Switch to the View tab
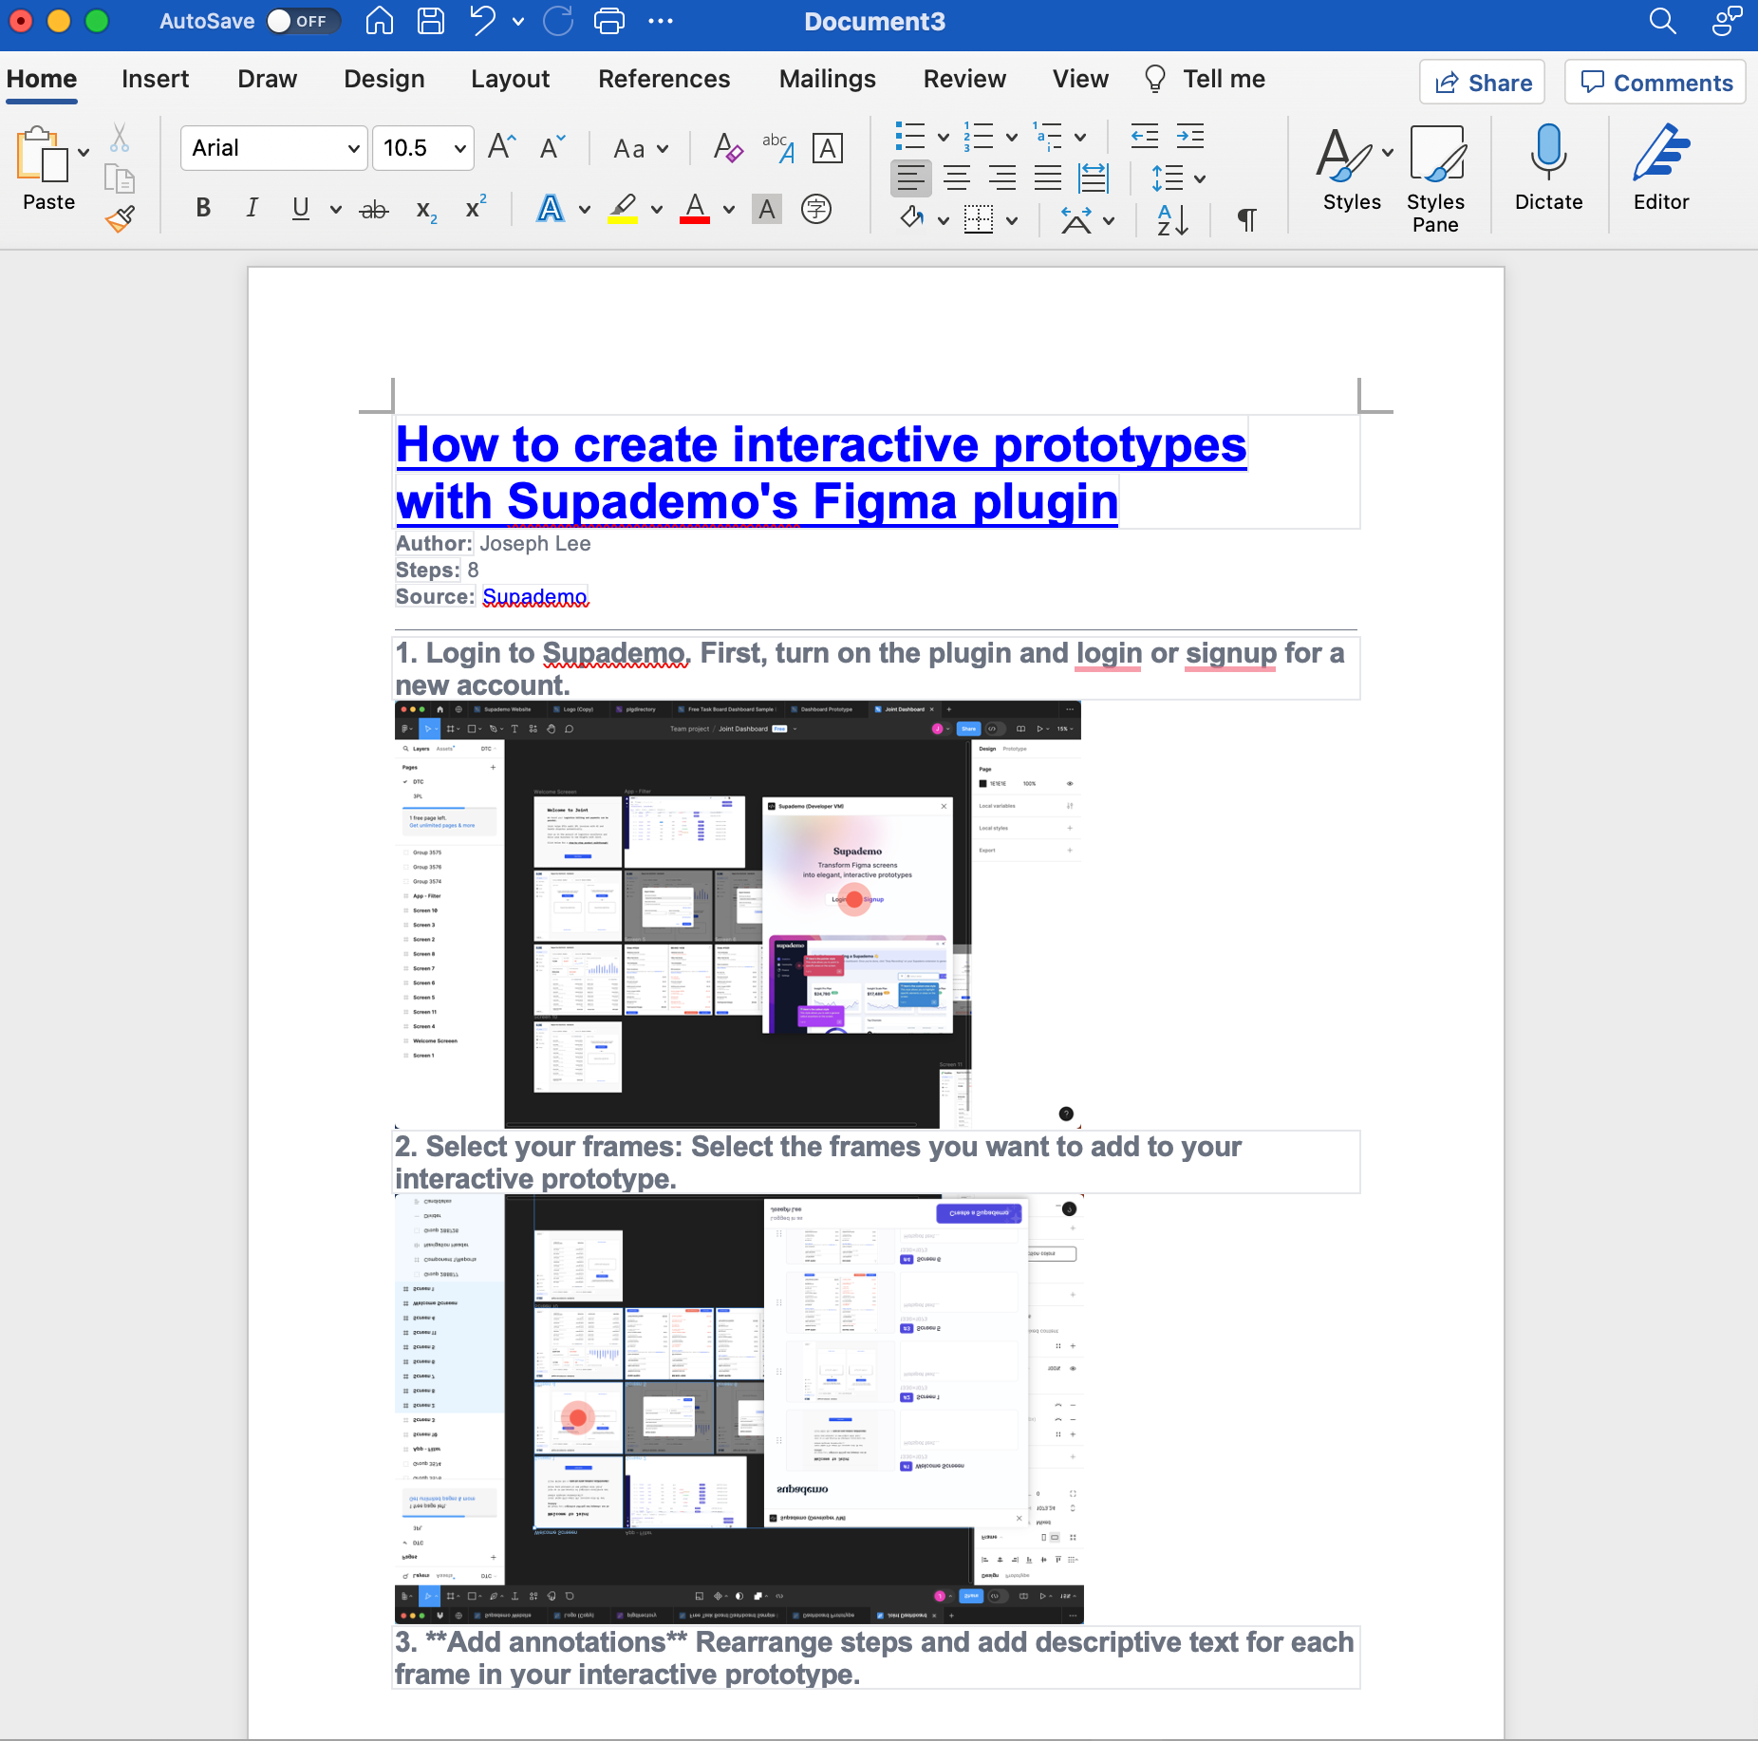 1080,79
